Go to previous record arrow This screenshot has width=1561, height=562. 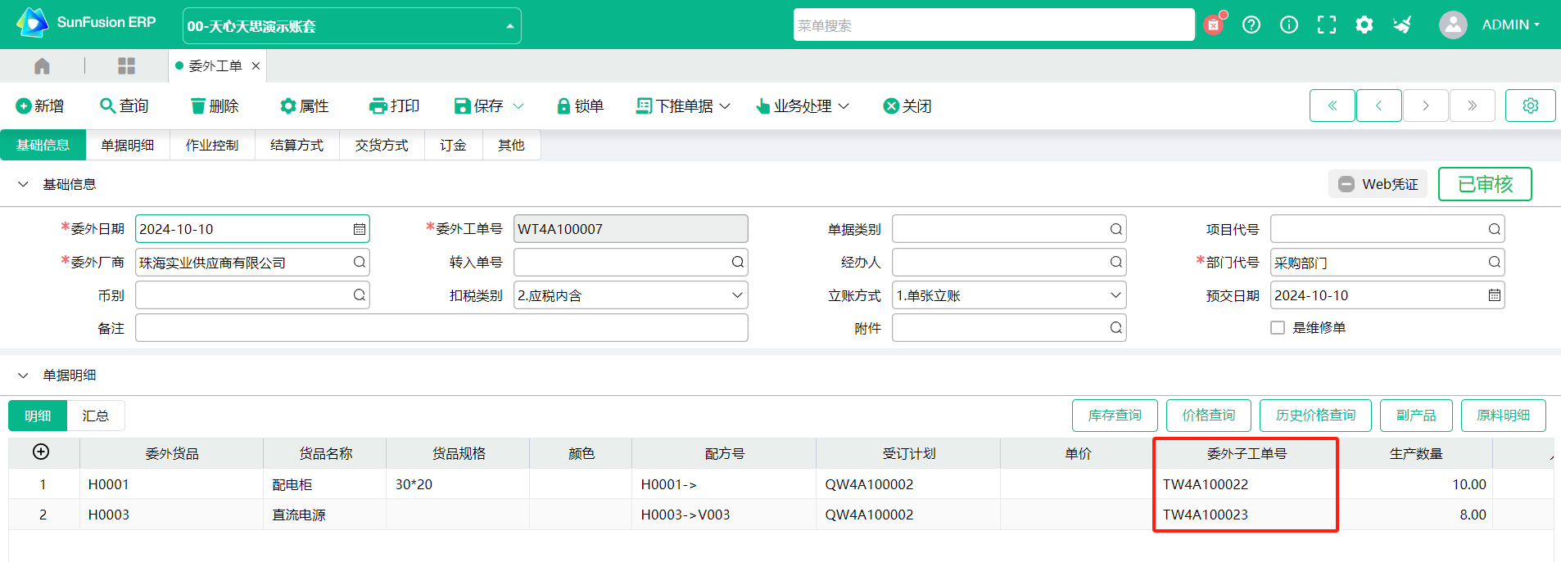[1379, 106]
